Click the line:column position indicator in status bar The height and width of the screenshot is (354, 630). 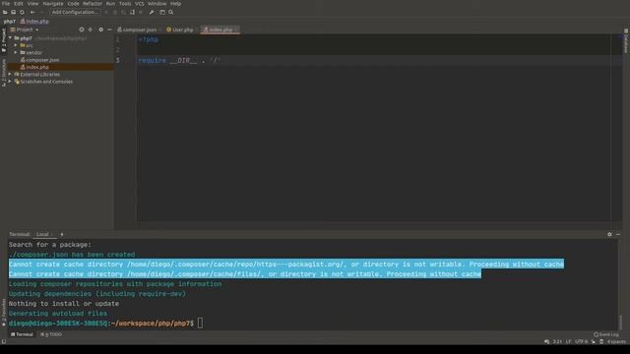(557, 341)
